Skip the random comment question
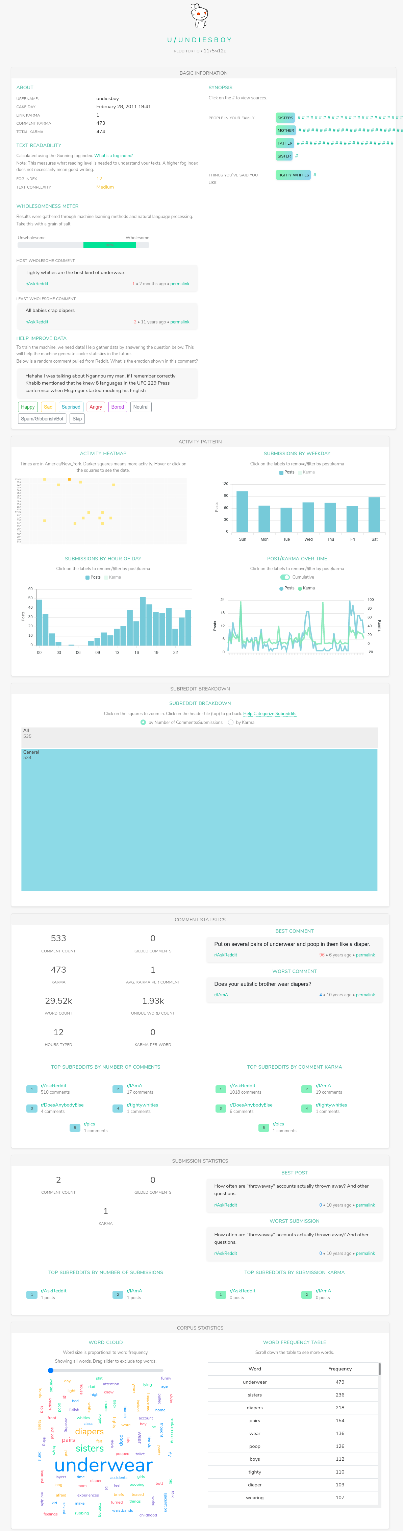Viewport: 403px width, 1531px height. pyautogui.click(x=77, y=418)
